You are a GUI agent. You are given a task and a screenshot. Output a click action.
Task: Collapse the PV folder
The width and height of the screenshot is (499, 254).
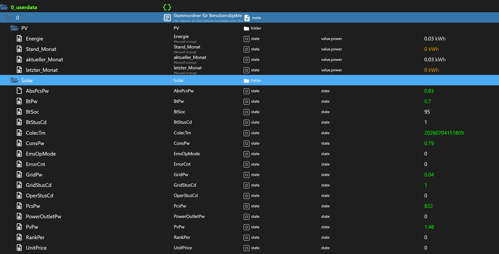(14, 28)
